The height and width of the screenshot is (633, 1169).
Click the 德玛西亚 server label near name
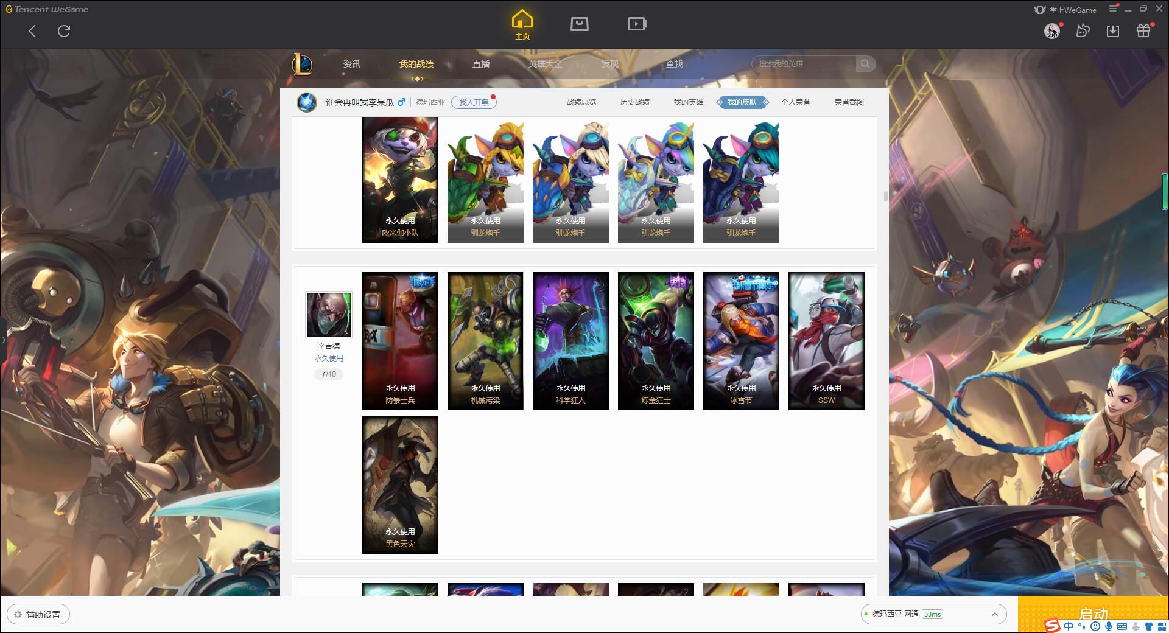coord(430,102)
